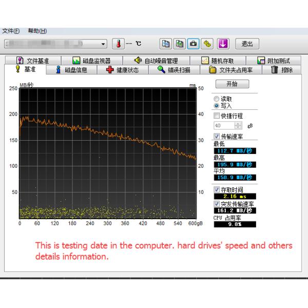
Task: Open the disk drive selection dropdown
Action: click(x=104, y=44)
